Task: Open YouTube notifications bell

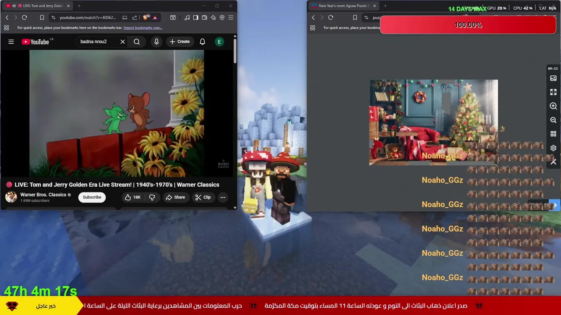Action: [202, 42]
